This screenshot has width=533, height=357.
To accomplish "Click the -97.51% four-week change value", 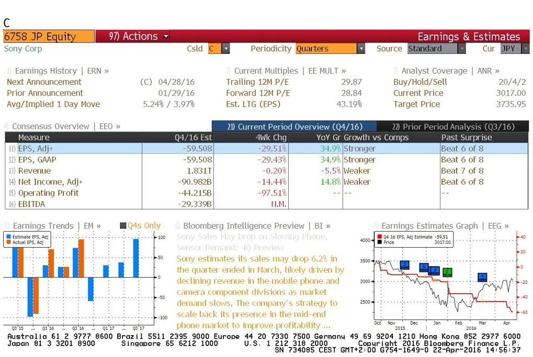I will tap(272, 193).
